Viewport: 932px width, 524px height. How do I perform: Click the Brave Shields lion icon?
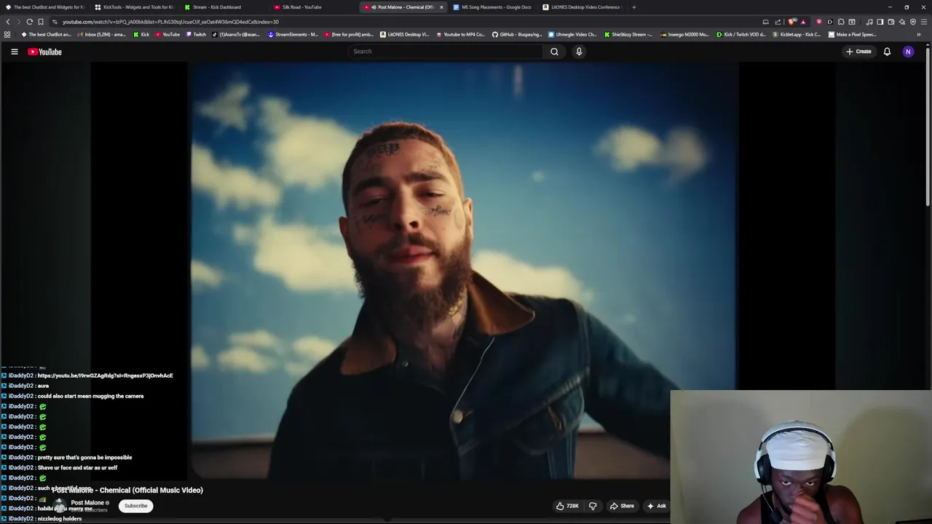[x=792, y=22]
